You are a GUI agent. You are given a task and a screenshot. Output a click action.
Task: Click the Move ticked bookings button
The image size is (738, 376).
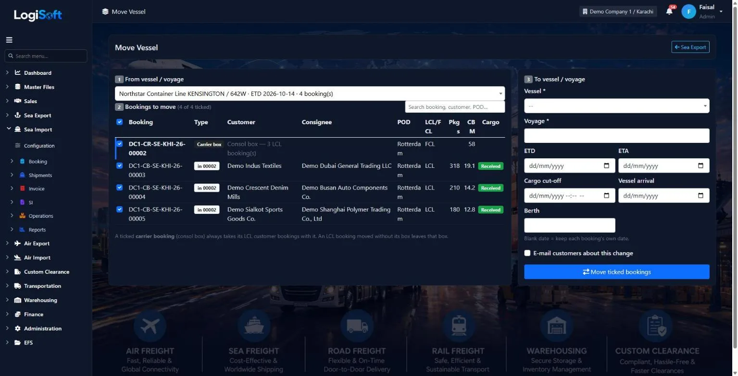point(617,272)
